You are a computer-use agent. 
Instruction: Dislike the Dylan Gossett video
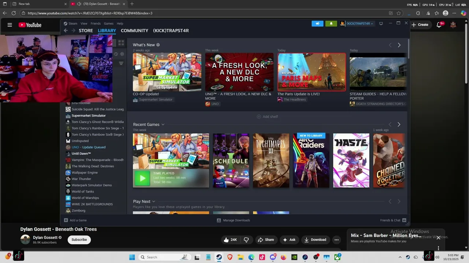click(x=246, y=240)
